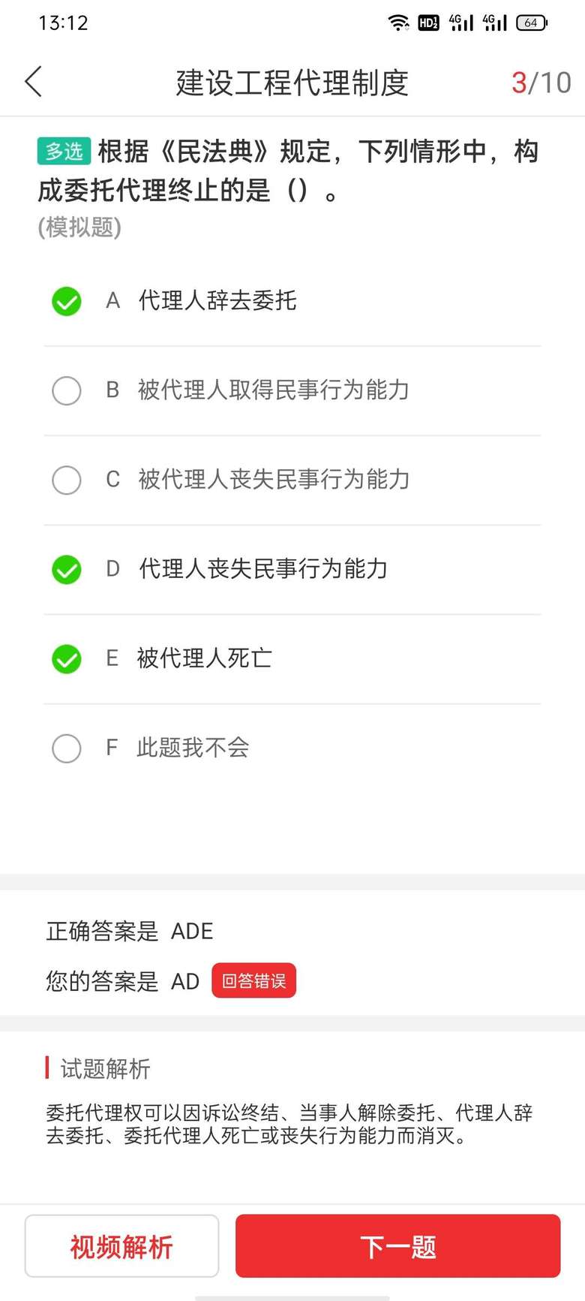Tap the second 4G signal icon

(x=495, y=23)
